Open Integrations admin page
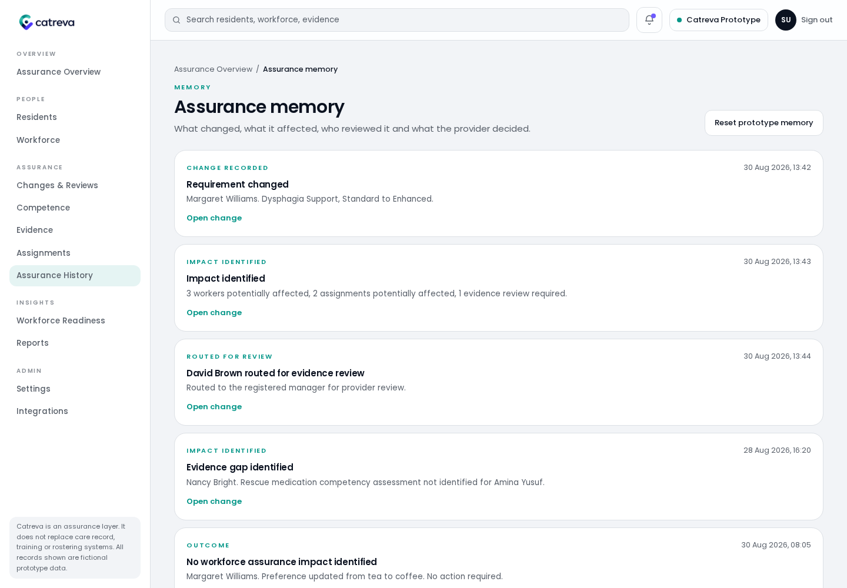Image resolution: width=847 pixels, height=588 pixels. click(75, 411)
